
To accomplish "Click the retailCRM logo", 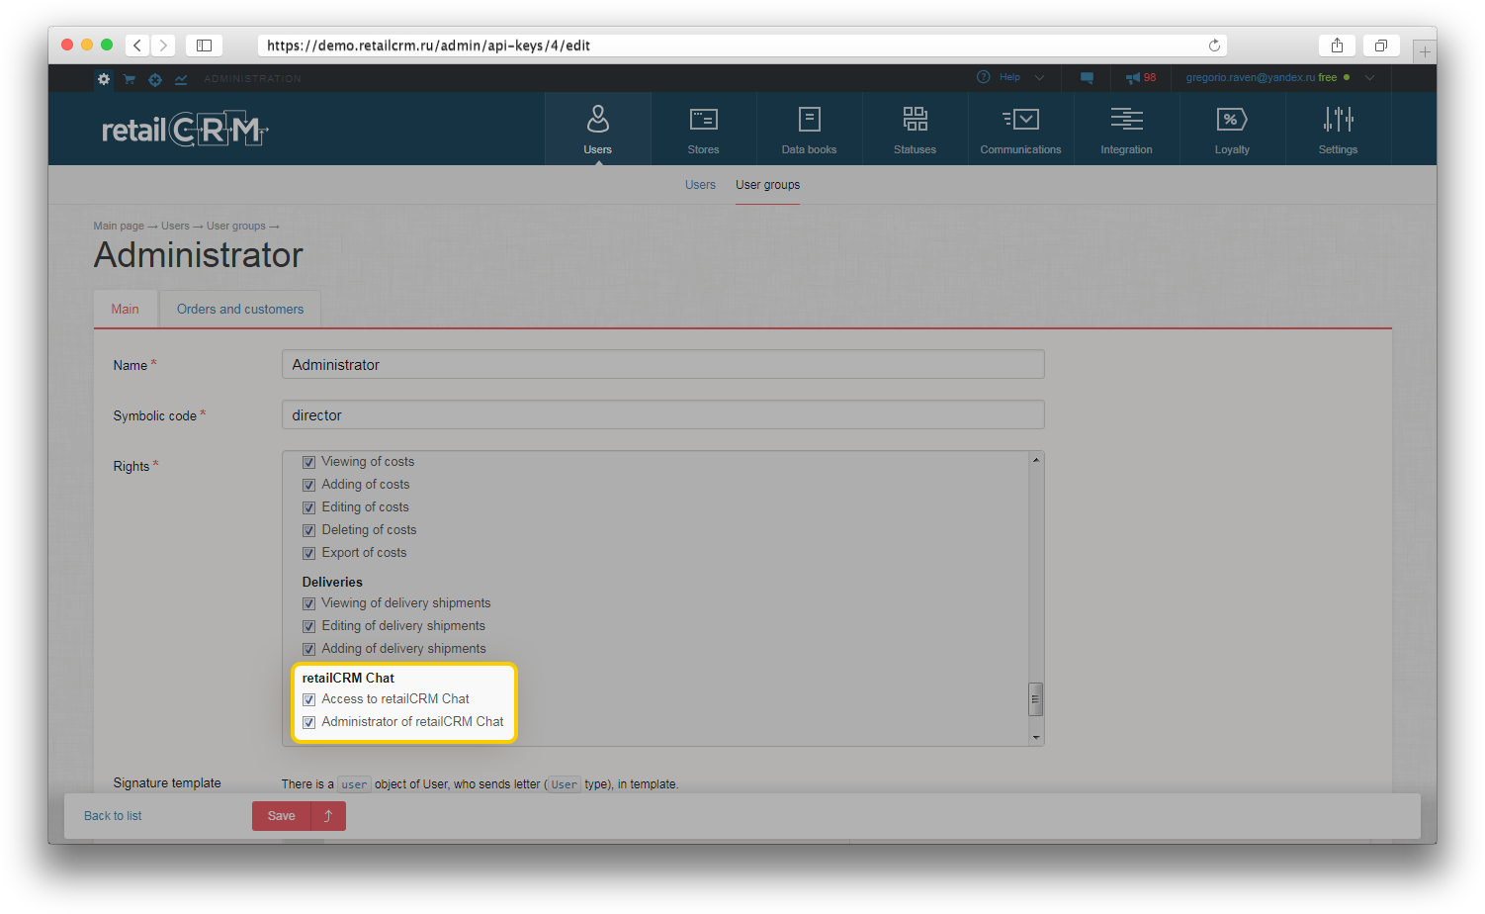I will click(185, 129).
